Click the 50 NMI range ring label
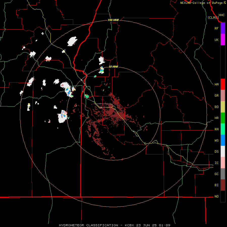 click(x=113, y=67)
